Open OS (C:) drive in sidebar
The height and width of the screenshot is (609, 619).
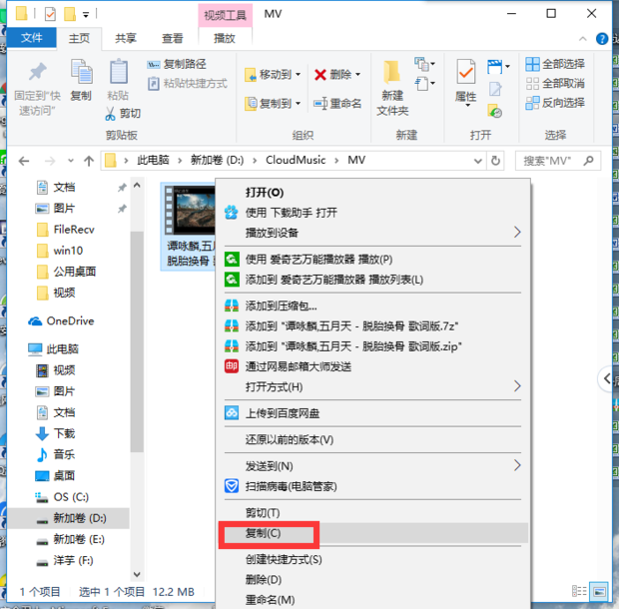(62, 497)
